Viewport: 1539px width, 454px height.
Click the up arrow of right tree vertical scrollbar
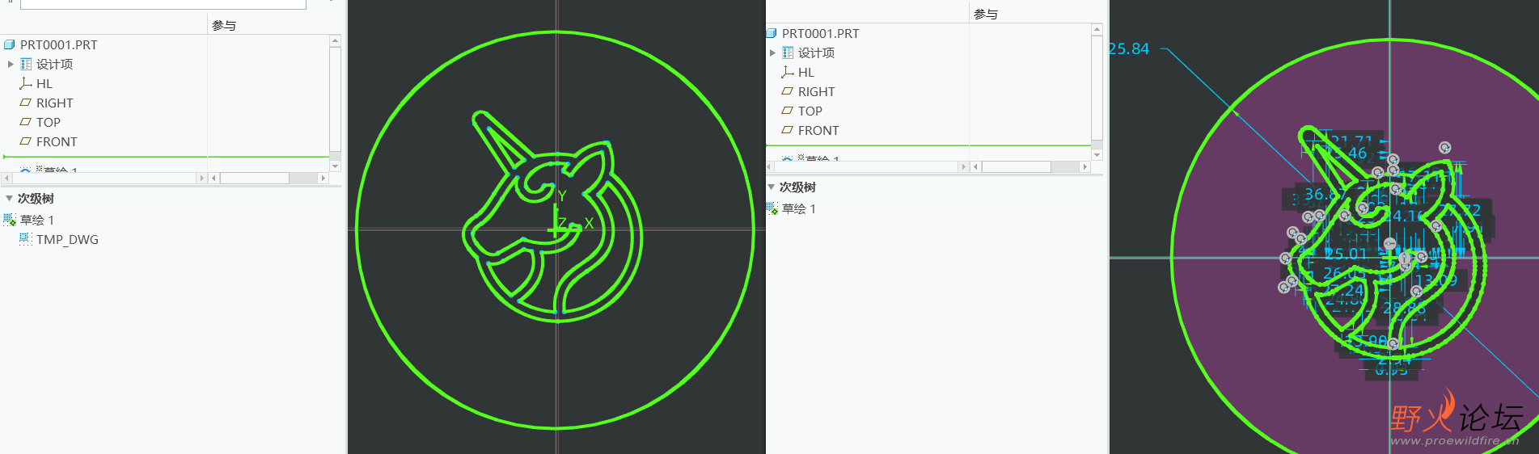1097,29
